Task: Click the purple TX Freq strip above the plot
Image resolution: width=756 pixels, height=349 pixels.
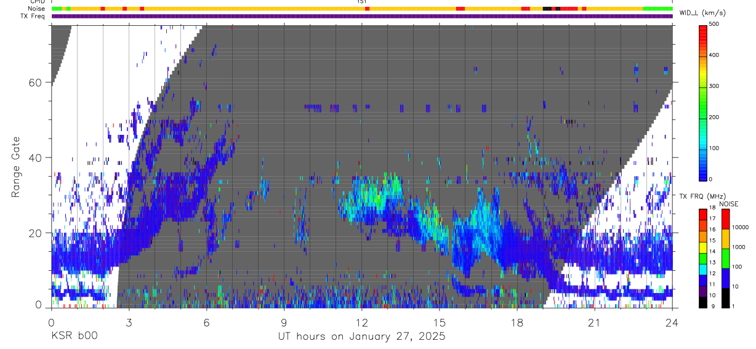Action: click(362, 16)
